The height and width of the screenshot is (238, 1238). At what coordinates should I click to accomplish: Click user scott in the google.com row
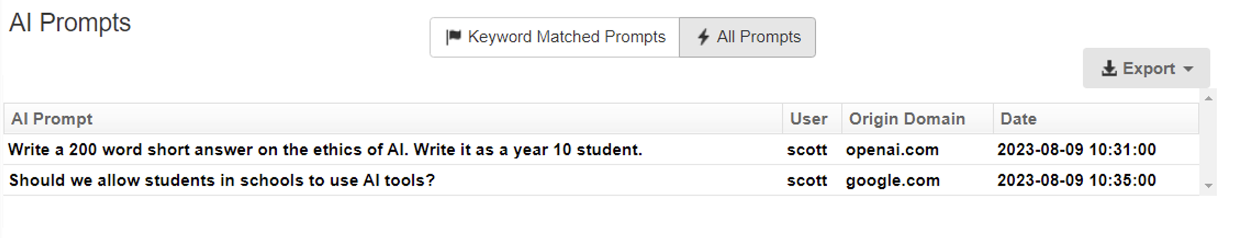click(x=807, y=180)
